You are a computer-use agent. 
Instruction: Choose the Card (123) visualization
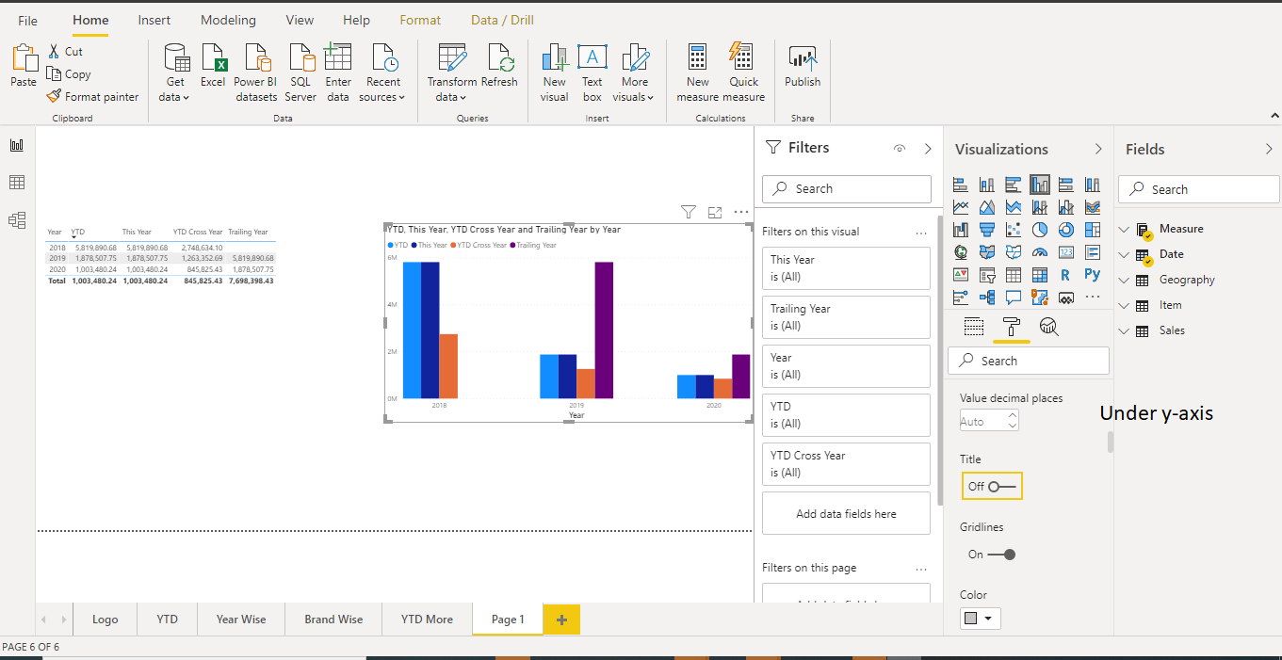(1066, 252)
